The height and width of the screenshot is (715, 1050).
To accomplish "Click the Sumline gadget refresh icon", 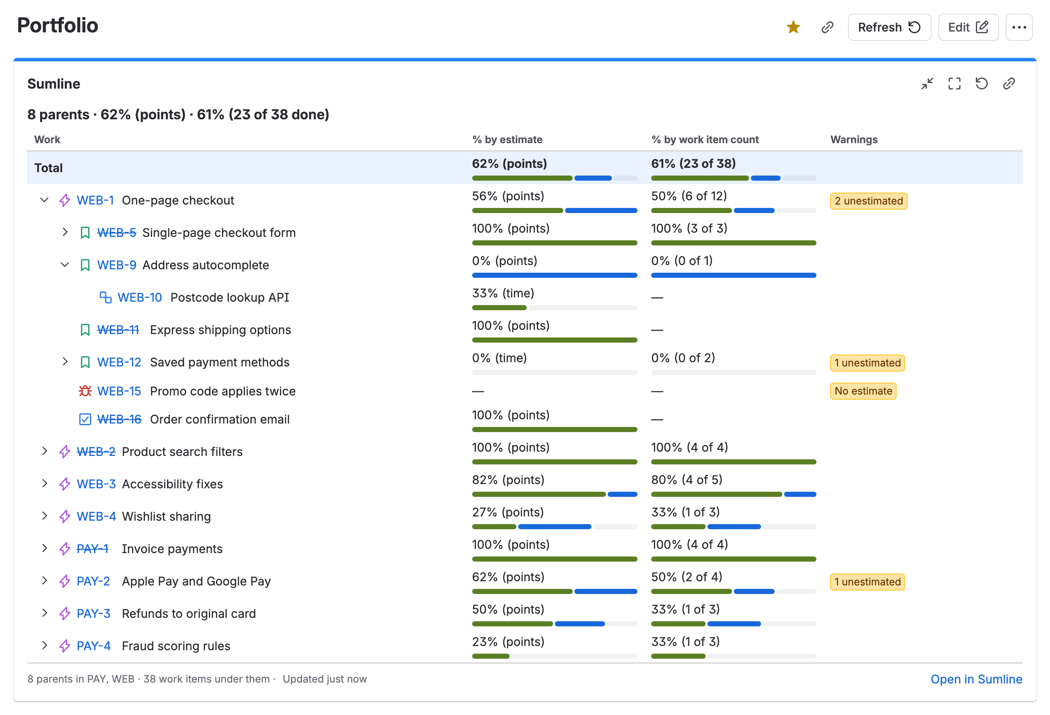I will [x=981, y=84].
